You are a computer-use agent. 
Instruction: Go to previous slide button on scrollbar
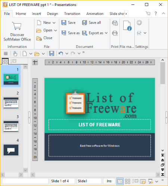(x=162, y=160)
